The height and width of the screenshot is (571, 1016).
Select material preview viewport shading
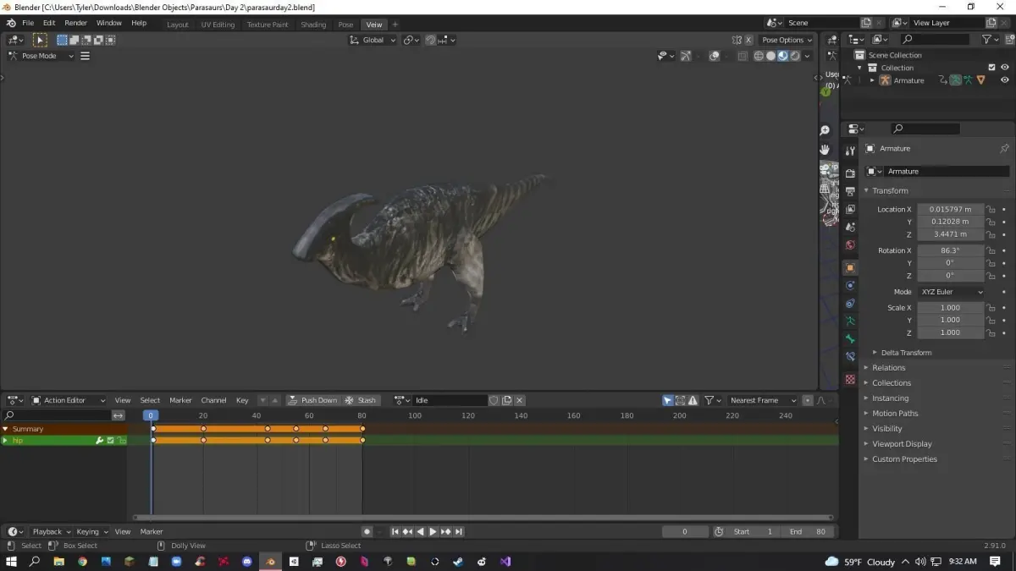click(x=782, y=56)
